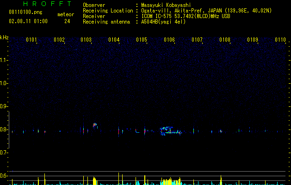Click time marker 0106

point(169,39)
